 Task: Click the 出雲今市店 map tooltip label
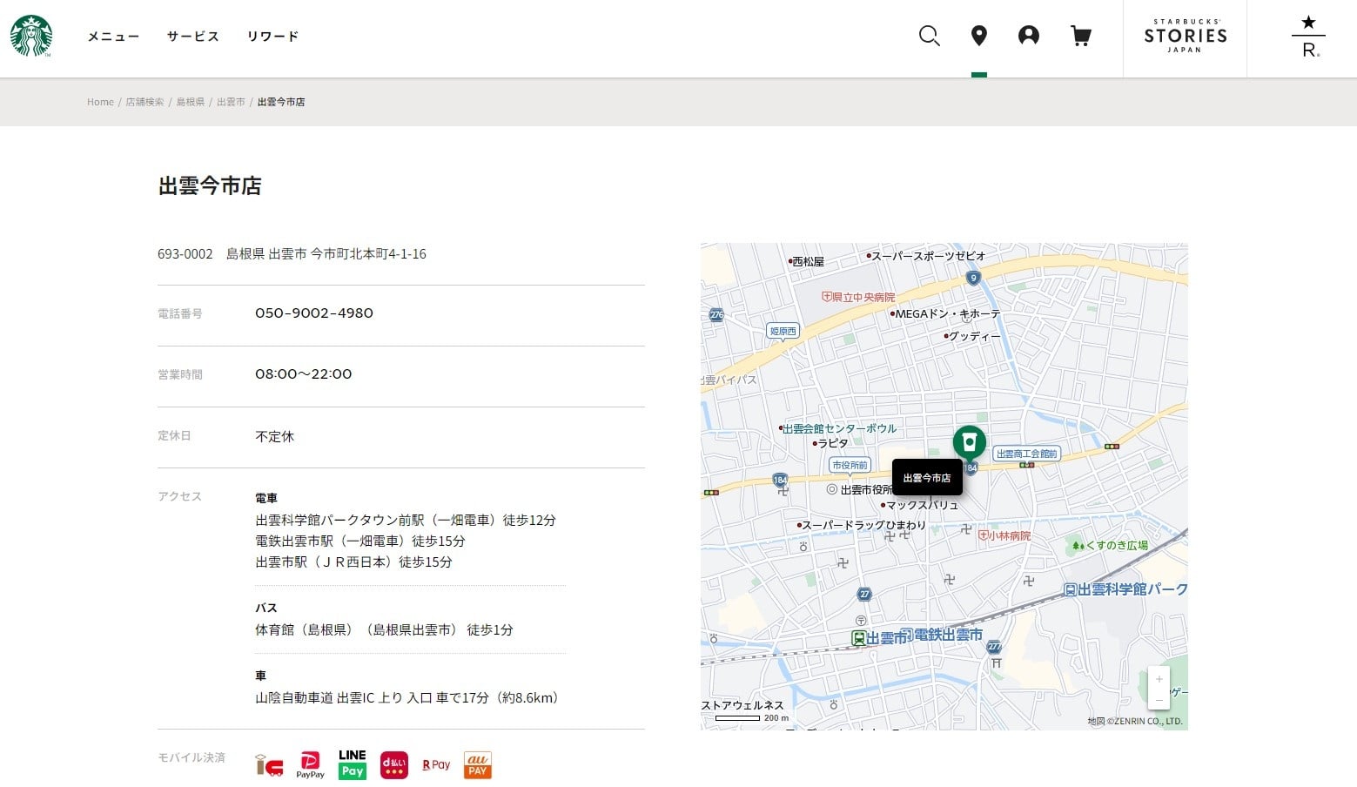click(x=927, y=478)
